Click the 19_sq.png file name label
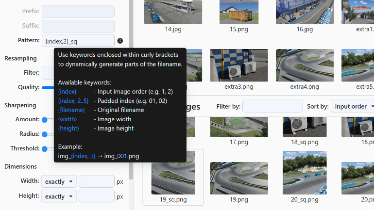This screenshot has width=374, height=210. point(173,199)
